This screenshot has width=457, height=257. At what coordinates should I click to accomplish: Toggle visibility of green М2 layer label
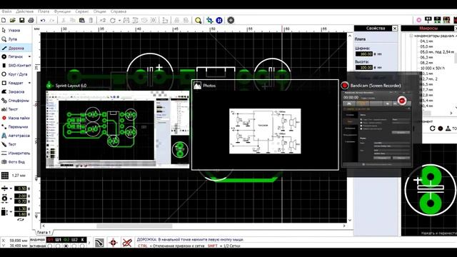(66, 240)
